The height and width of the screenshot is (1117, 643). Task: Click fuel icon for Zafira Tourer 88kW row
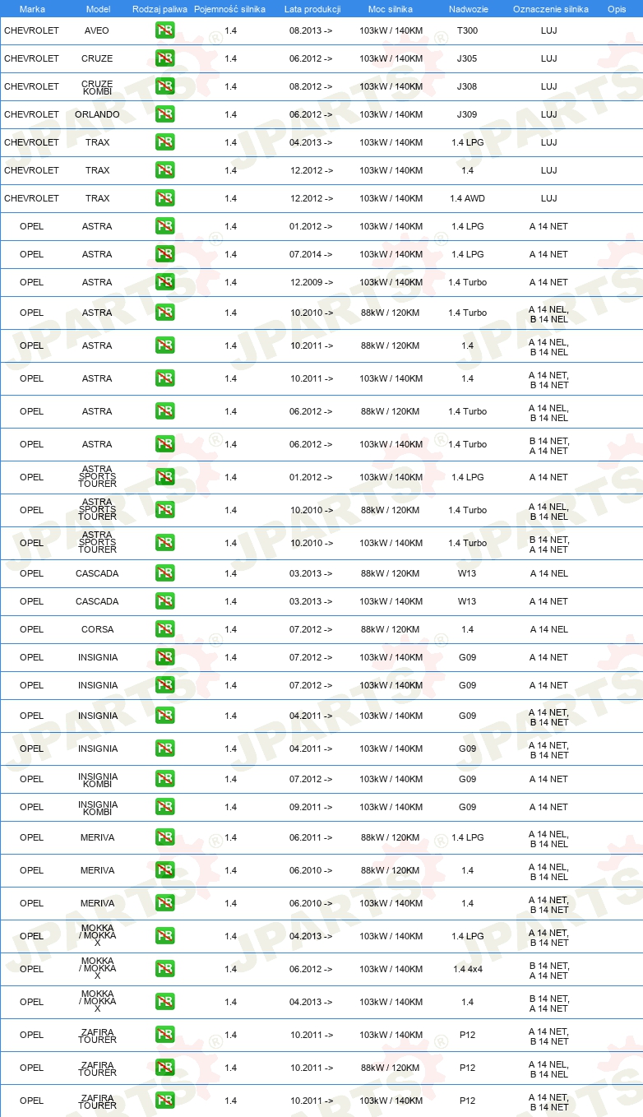(164, 1068)
